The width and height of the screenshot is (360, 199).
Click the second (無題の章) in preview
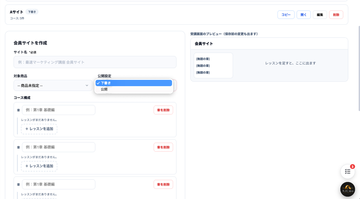203,66
